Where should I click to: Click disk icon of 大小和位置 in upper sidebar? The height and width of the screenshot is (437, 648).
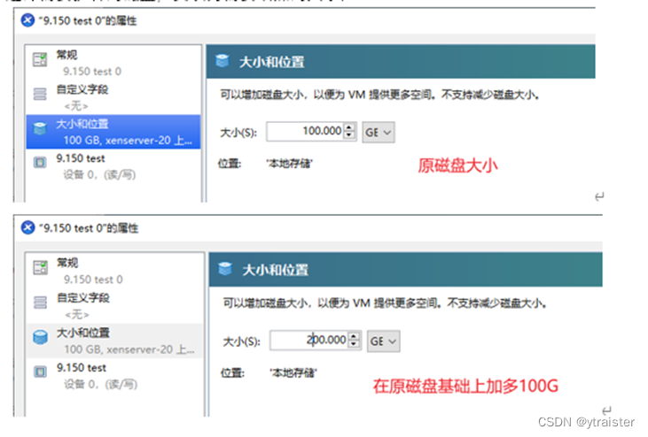(40, 128)
